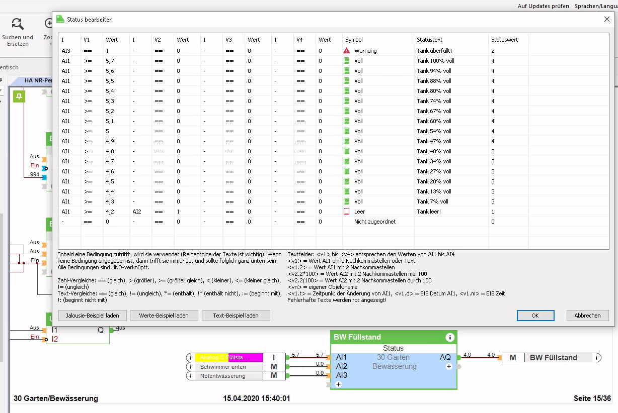Screen dimensions: 618x413
Task: Open the Sprachen/Language menu
Action: pyautogui.click(x=596, y=6)
